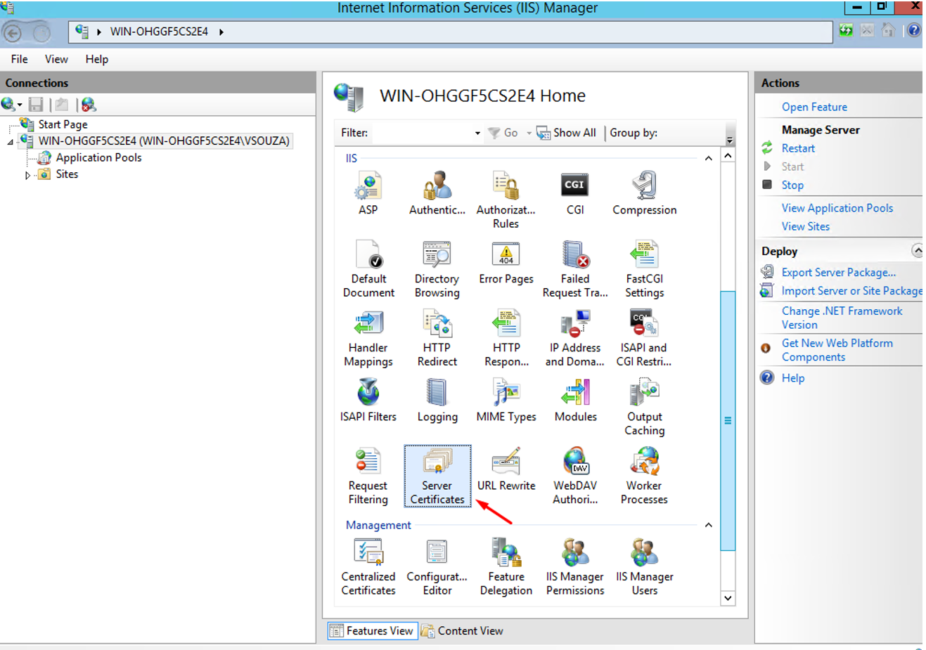The height and width of the screenshot is (650, 926).
Task: Open Centralized Certificates feature
Action: click(368, 567)
